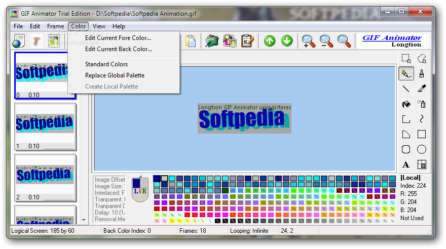Click 'Logical Screen: 185 by 60' status text
The width and height of the screenshot is (446, 249).
click(43, 231)
